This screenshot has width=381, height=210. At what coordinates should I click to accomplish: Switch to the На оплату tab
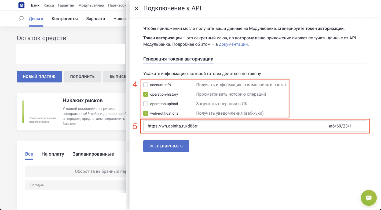click(x=53, y=154)
